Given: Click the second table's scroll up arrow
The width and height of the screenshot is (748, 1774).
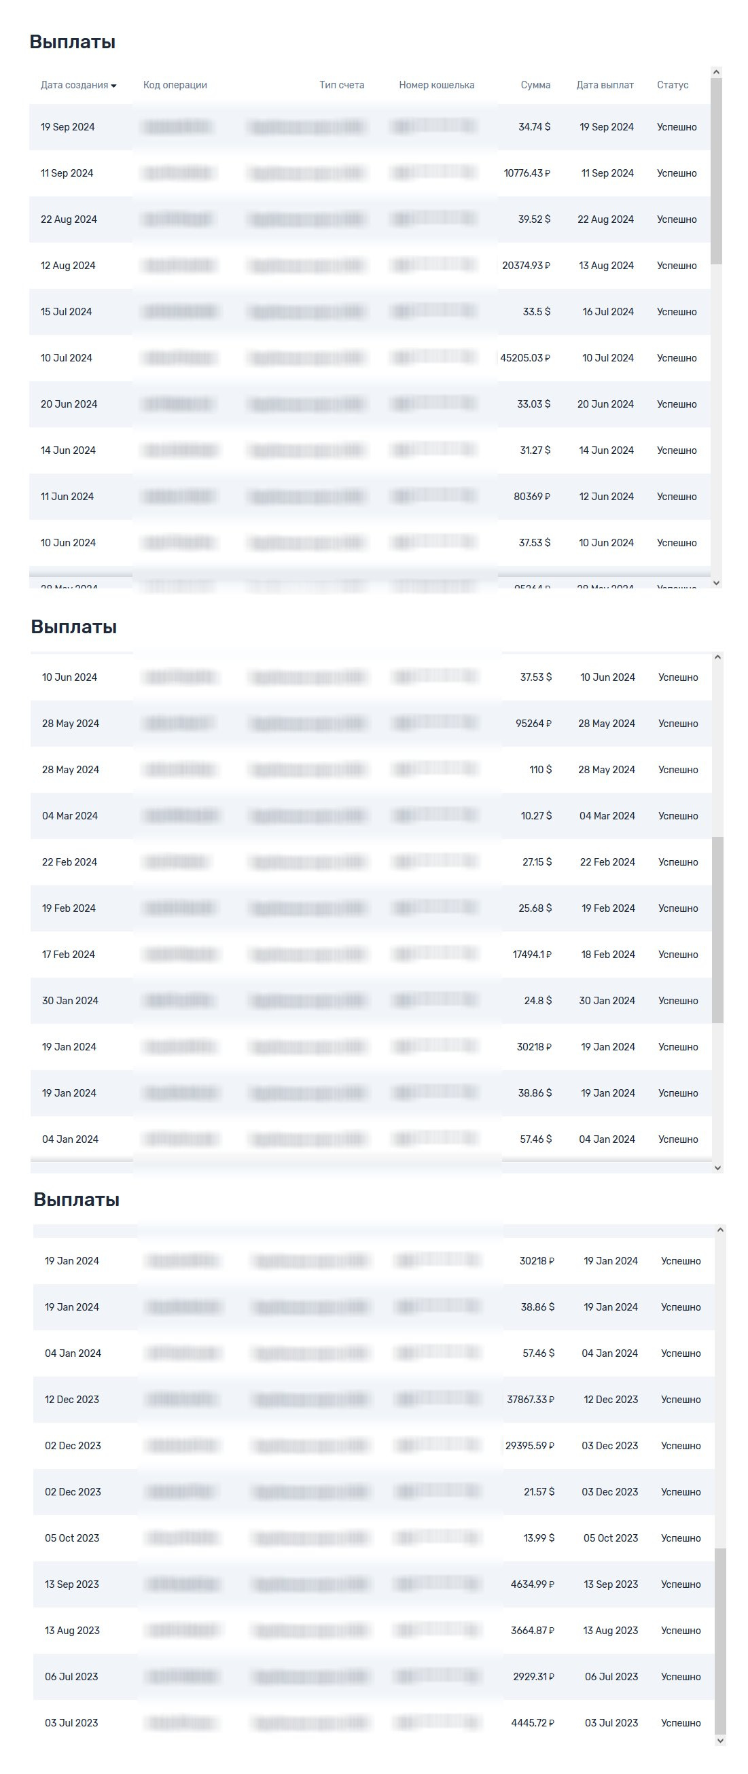Looking at the screenshot, I should pyautogui.click(x=717, y=657).
